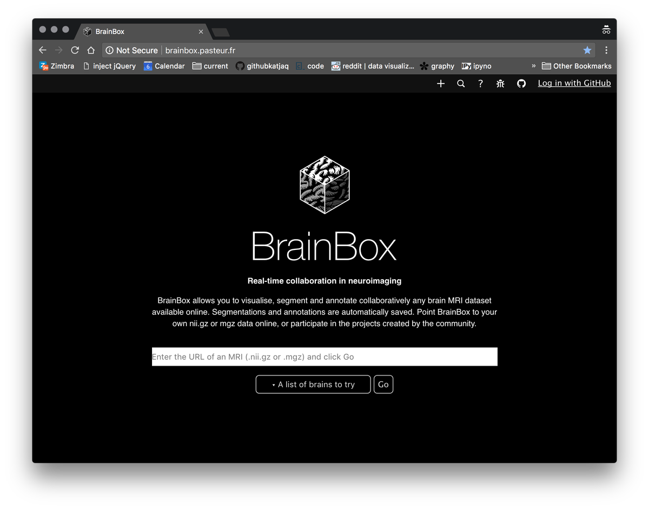Open the search magnifier in BrainBox header
The image size is (649, 509).
(x=461, y=83)
